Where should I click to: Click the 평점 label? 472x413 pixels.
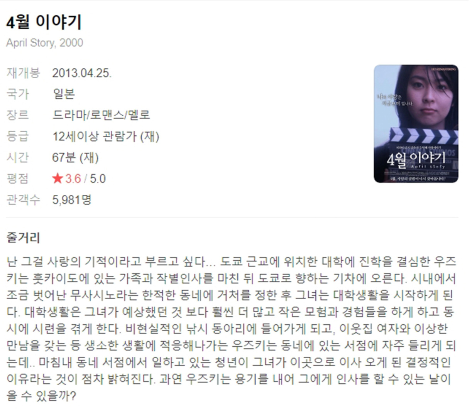(17, 179)
